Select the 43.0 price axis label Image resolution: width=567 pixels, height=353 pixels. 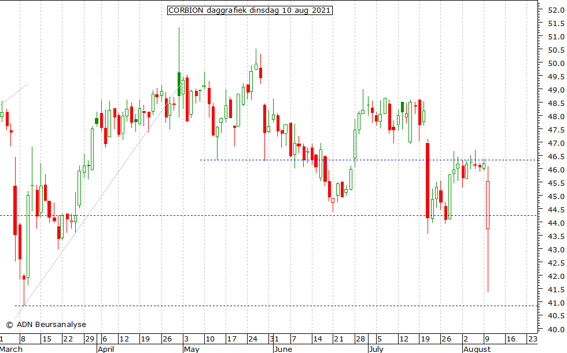556,249
